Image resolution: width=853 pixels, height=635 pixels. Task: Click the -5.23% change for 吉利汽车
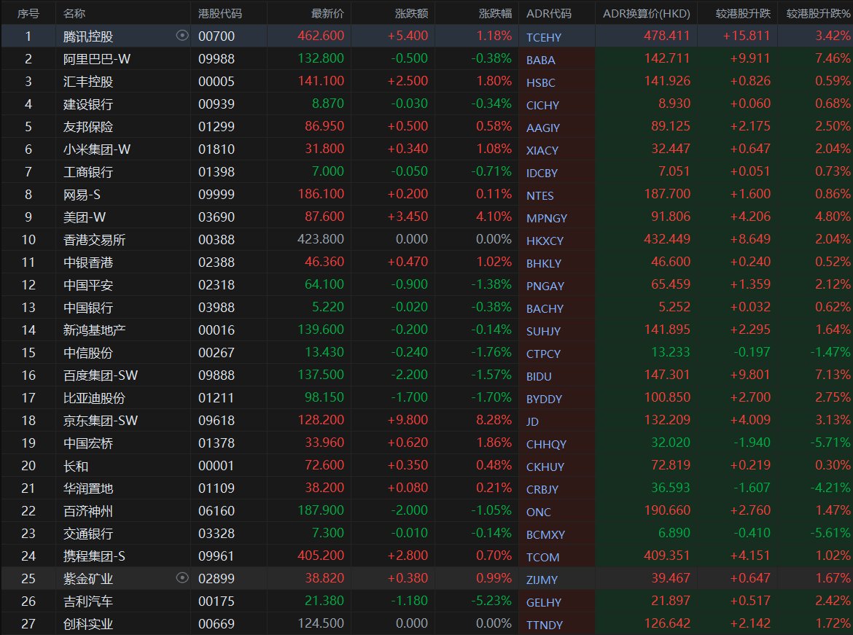tap(491, 601)
